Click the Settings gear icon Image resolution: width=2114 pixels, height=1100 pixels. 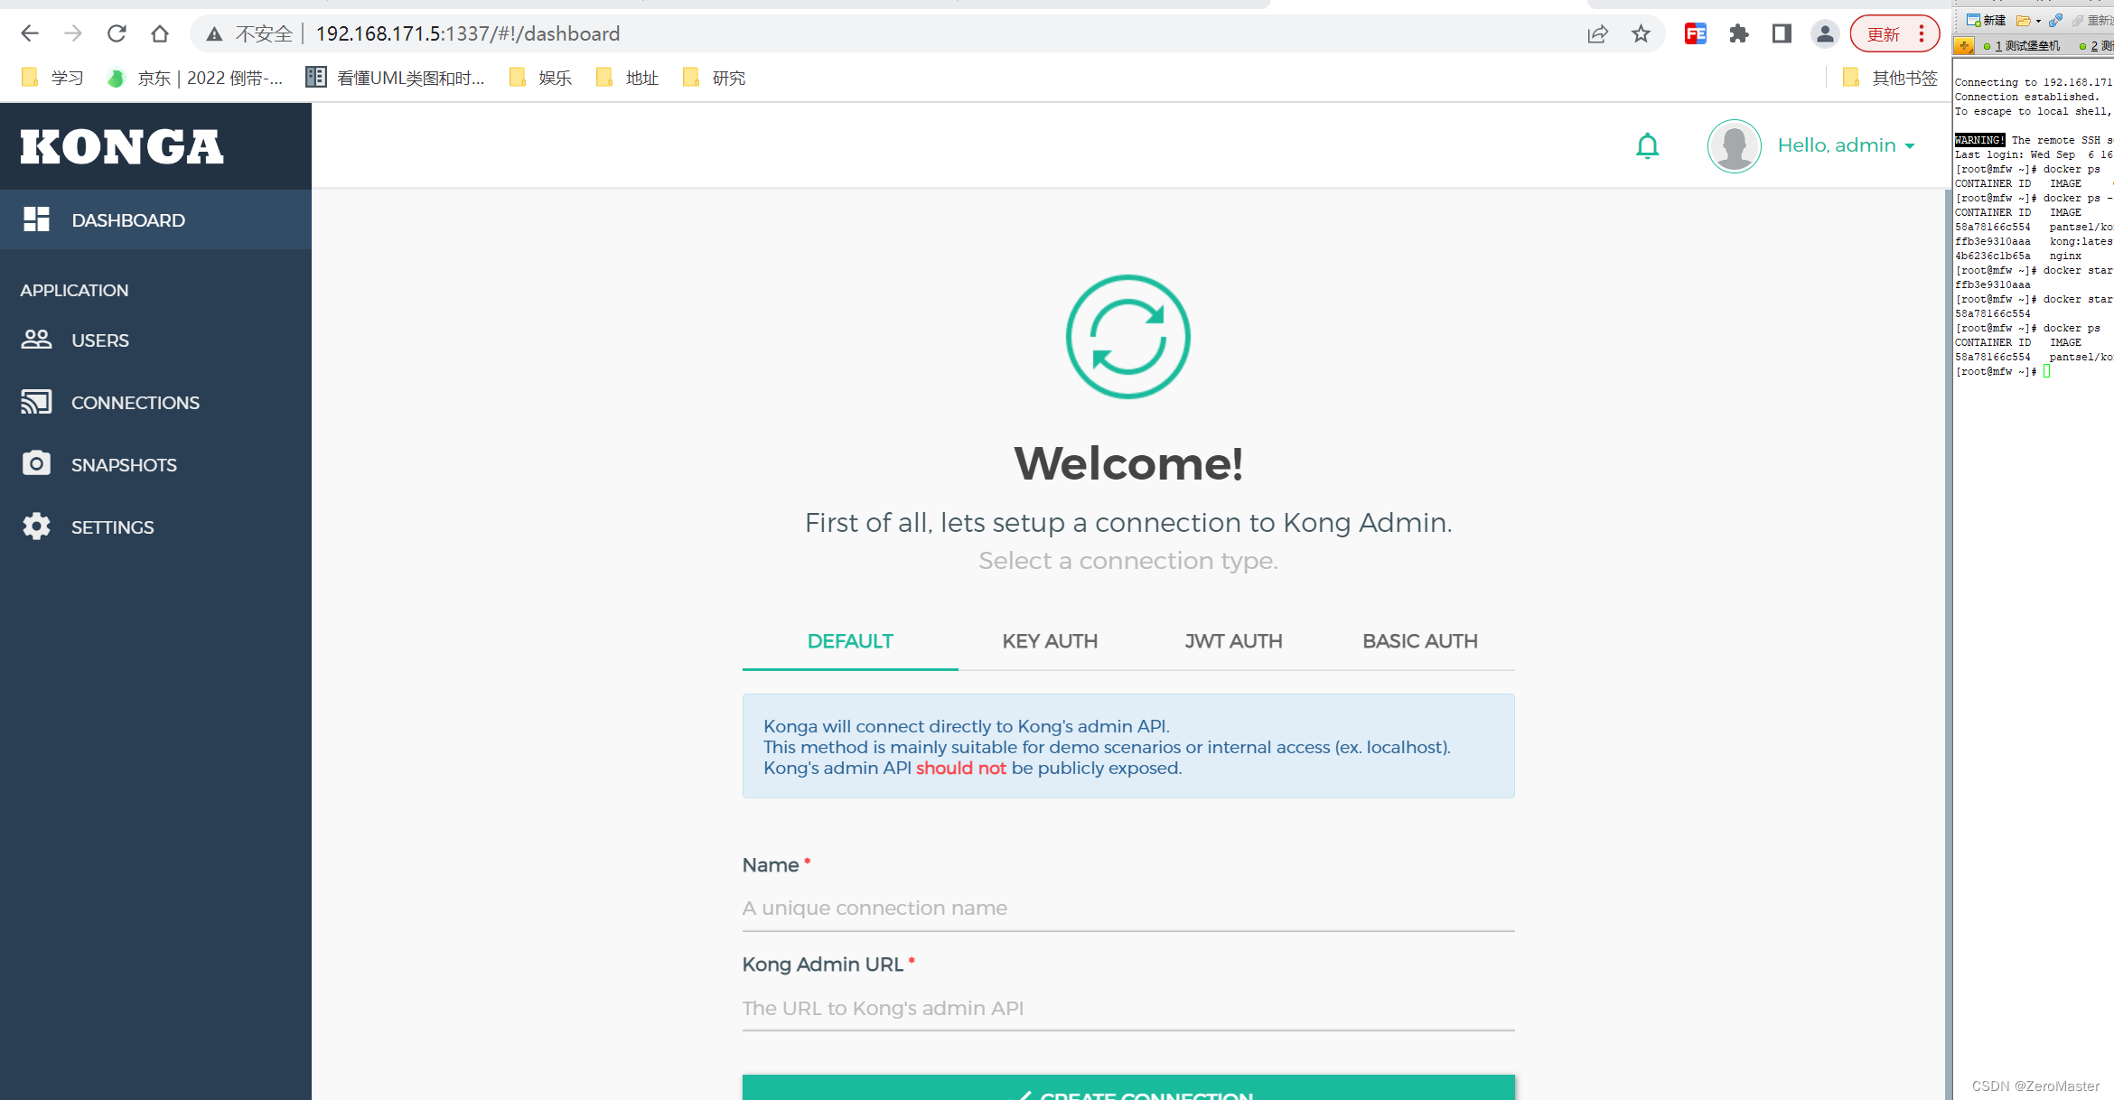[36, 526]
